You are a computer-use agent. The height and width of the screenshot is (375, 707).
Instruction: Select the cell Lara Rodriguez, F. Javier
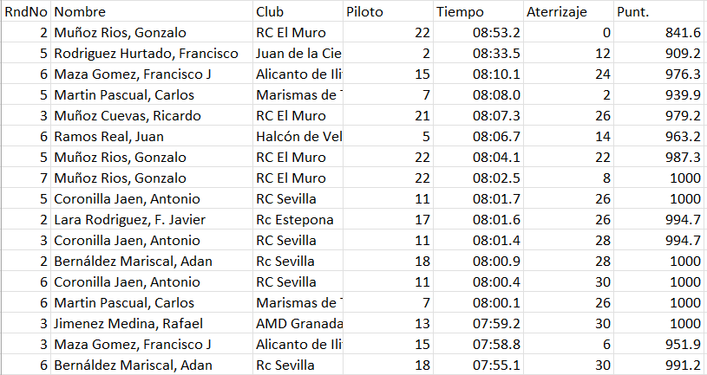[152, 219]
